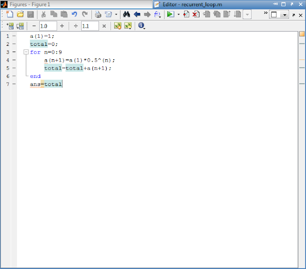
Task: Copy the selection with the toolbar Copy icon
Action: [54, 14]
